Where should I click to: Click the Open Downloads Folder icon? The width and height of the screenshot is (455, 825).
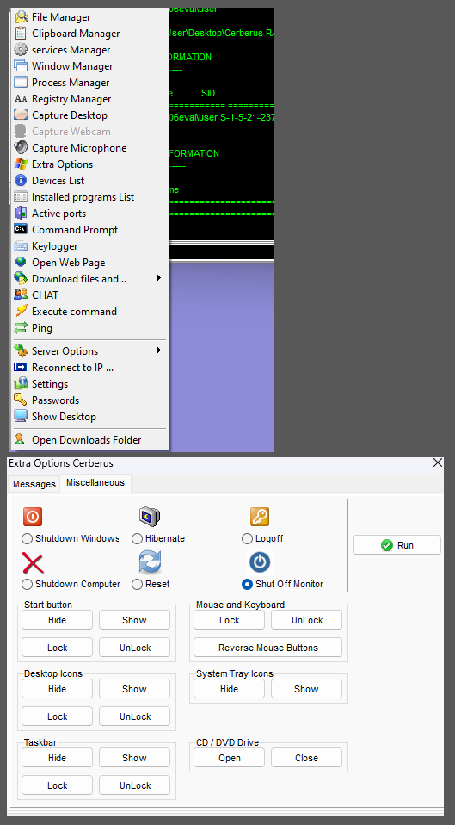[21, 439]
